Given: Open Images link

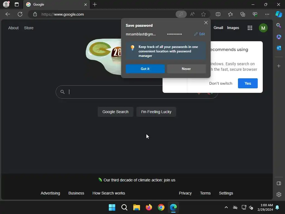Looking at the screenshot, I should [x=233, y=28].
